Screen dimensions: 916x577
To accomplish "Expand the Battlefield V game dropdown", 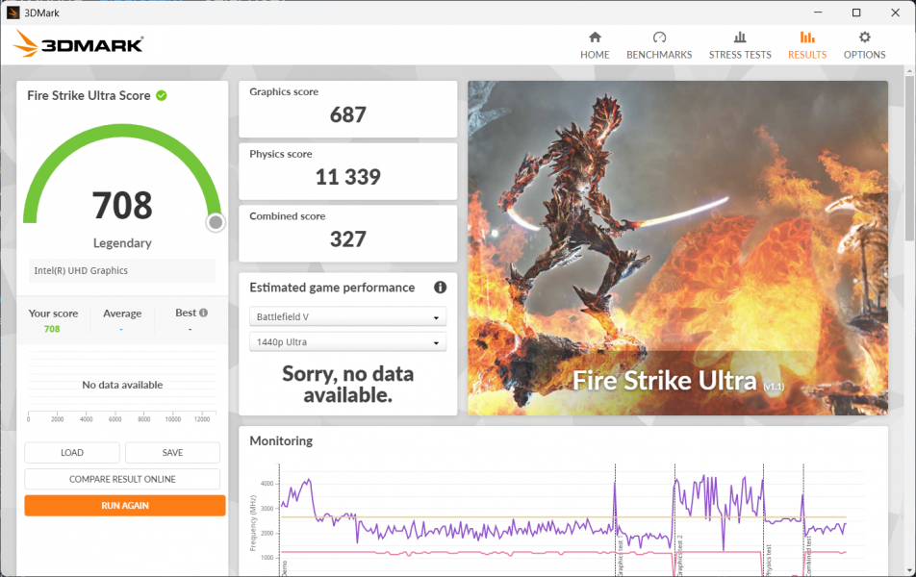I will click(347, 317).
